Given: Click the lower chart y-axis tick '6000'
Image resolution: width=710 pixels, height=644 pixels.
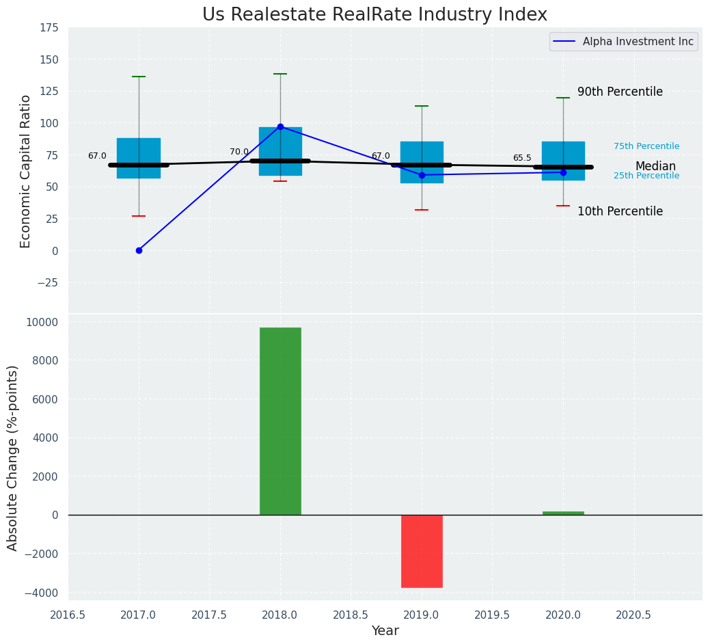Looking at the screenshot, I should [x=46, y=399].
